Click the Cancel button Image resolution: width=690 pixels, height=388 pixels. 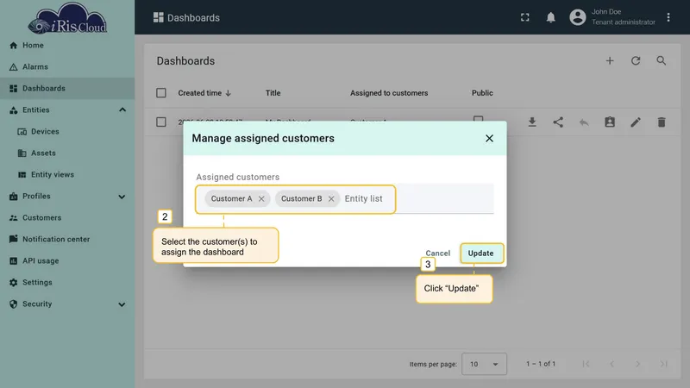[438, 253]
